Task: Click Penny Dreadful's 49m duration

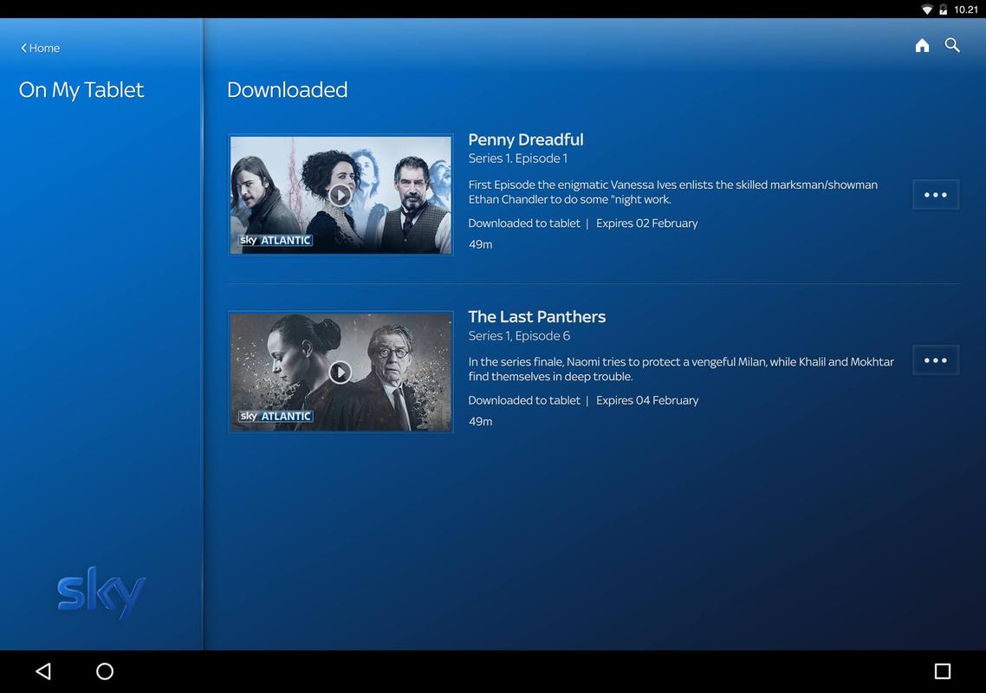Action: (480, 244)
